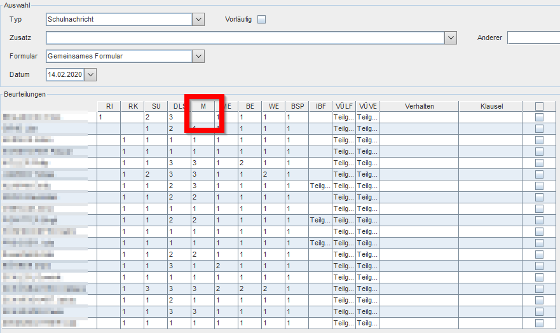Open the Formular dropdown list
Screen dimensions: 560x333
coord(198,57)
